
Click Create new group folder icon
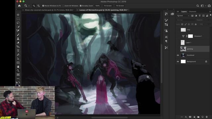click(x=198, y=117)
